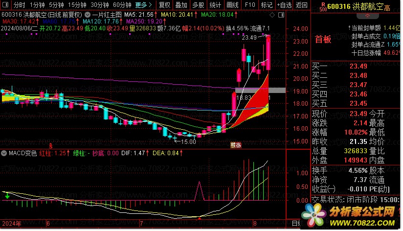
Task: Click the DIF: 1.47 value
Action: tap(133, 153)
